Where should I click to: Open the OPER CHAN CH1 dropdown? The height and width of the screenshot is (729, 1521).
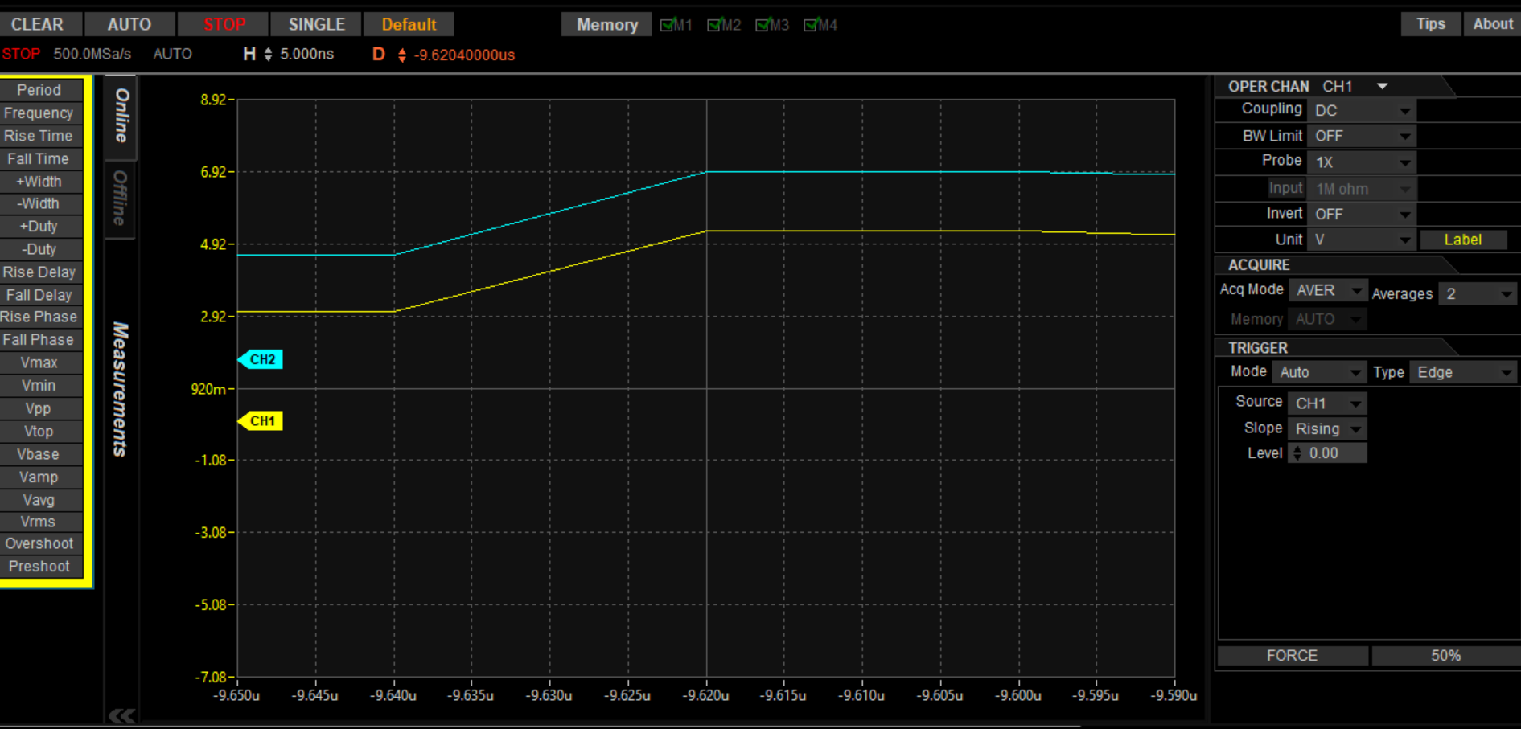point(1355,86)
